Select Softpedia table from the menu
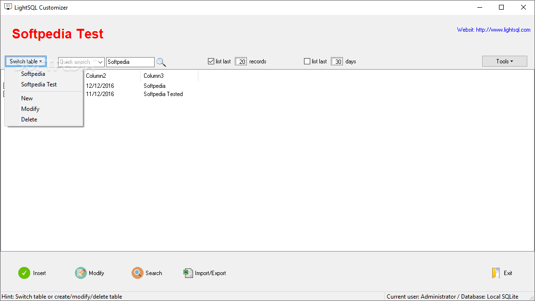The image size is (535, 301). tap(33, 74)
